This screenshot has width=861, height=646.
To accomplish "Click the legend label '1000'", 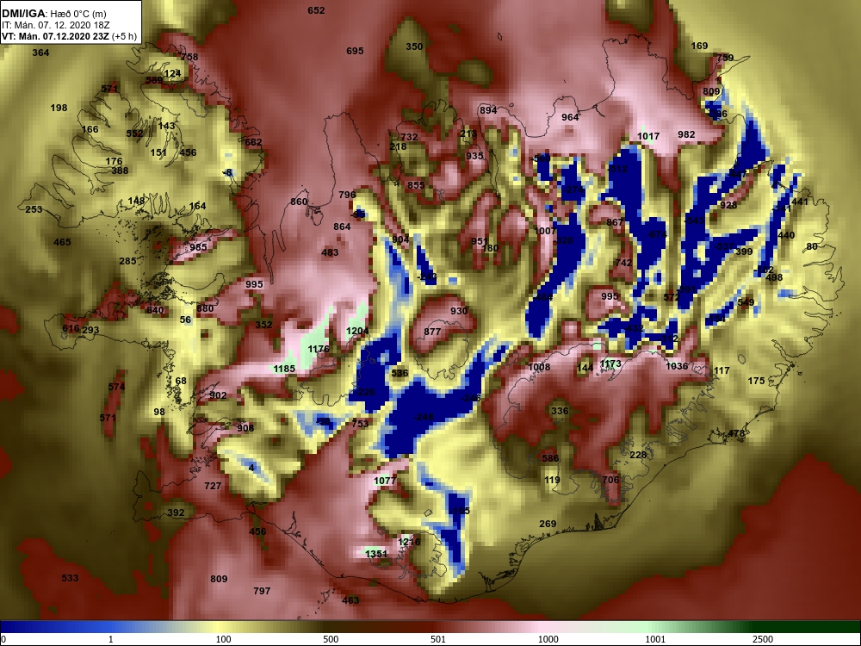I will point(548,639).
